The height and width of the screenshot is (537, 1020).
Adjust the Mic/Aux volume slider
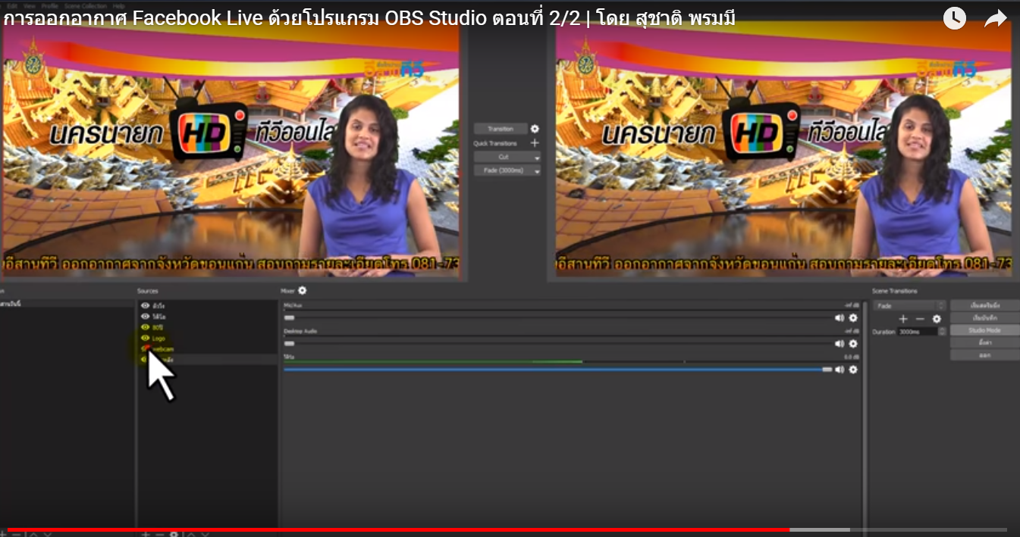click(x=558, y=318)
